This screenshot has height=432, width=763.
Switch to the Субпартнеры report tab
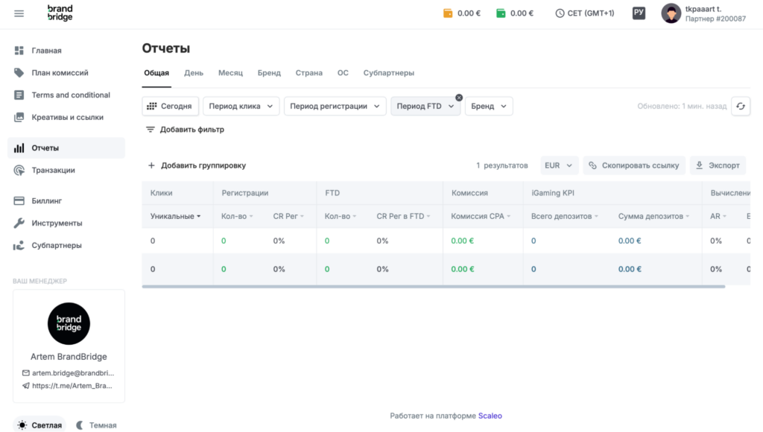tap(389, 73)
